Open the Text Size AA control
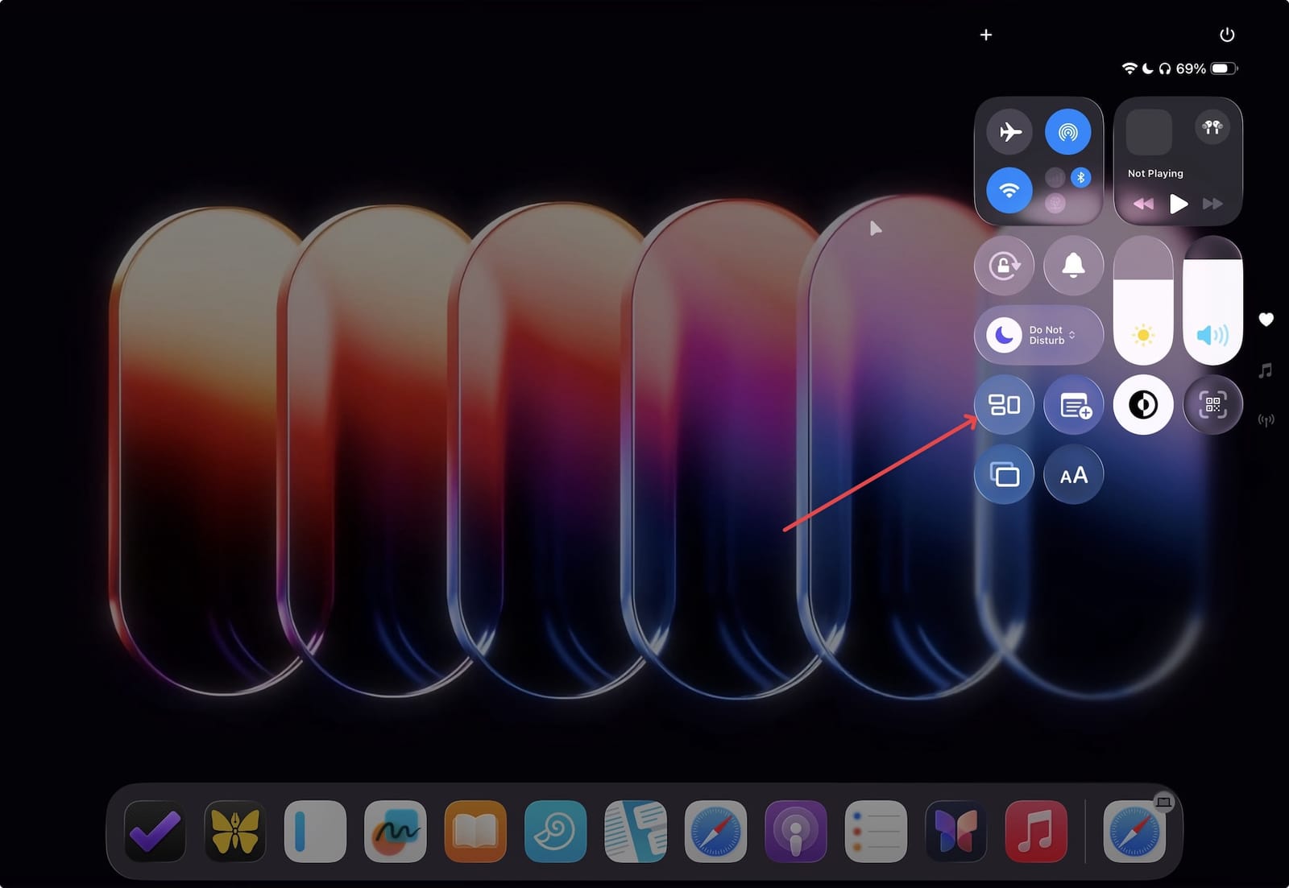Viewport: 1289px width, 888px height. (1073, 474)
